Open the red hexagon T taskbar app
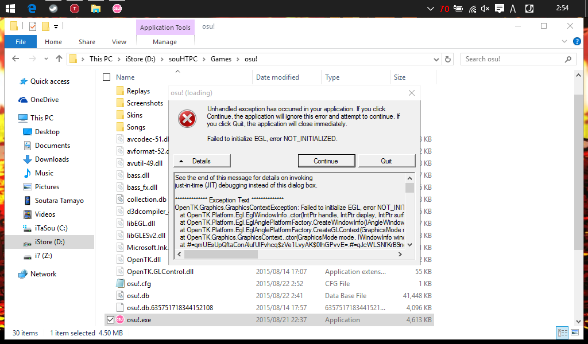 (75, 8)
